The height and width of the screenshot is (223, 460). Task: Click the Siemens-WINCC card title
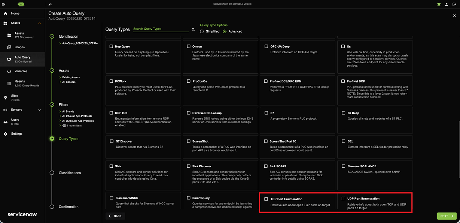point(126,198)
